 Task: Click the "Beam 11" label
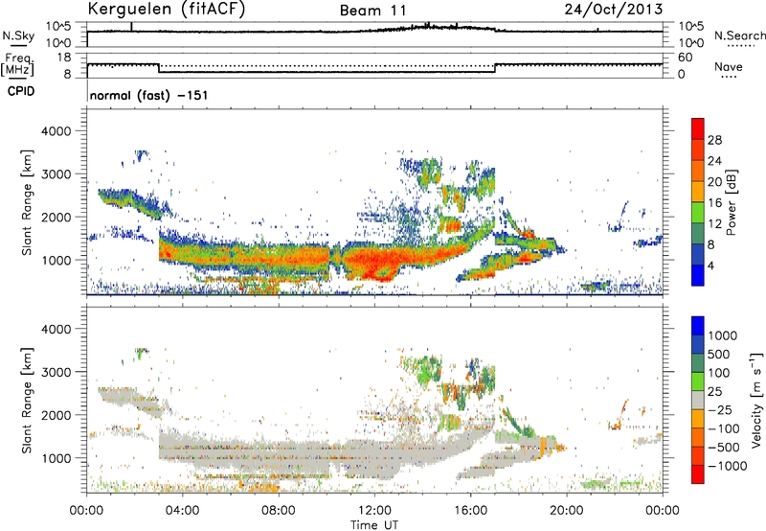tap(372, 11)
